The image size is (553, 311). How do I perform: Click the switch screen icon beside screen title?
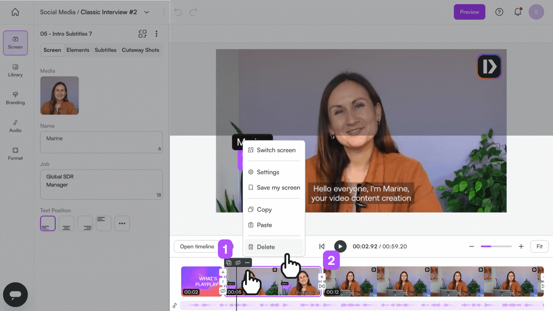coord(142,34)
